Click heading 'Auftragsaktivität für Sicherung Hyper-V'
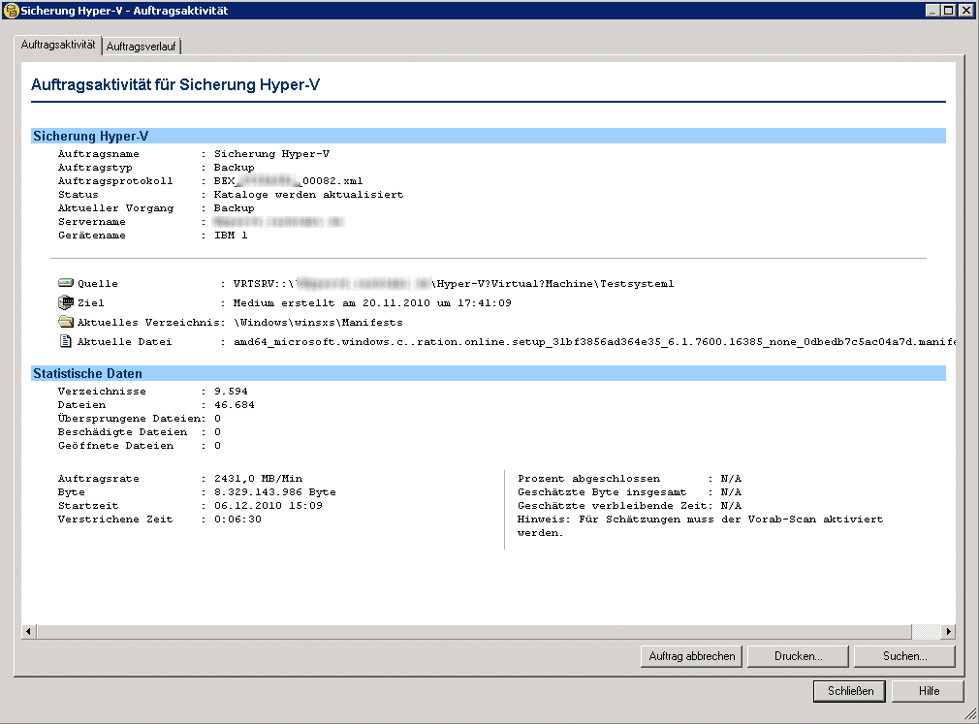 (175, 85)
